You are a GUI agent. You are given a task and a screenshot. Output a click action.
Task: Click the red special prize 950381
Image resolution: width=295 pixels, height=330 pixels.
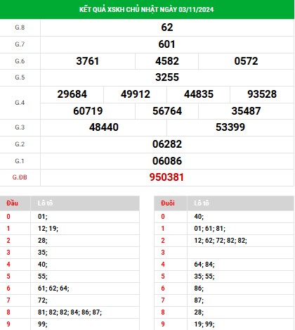[x=166, y=177]
